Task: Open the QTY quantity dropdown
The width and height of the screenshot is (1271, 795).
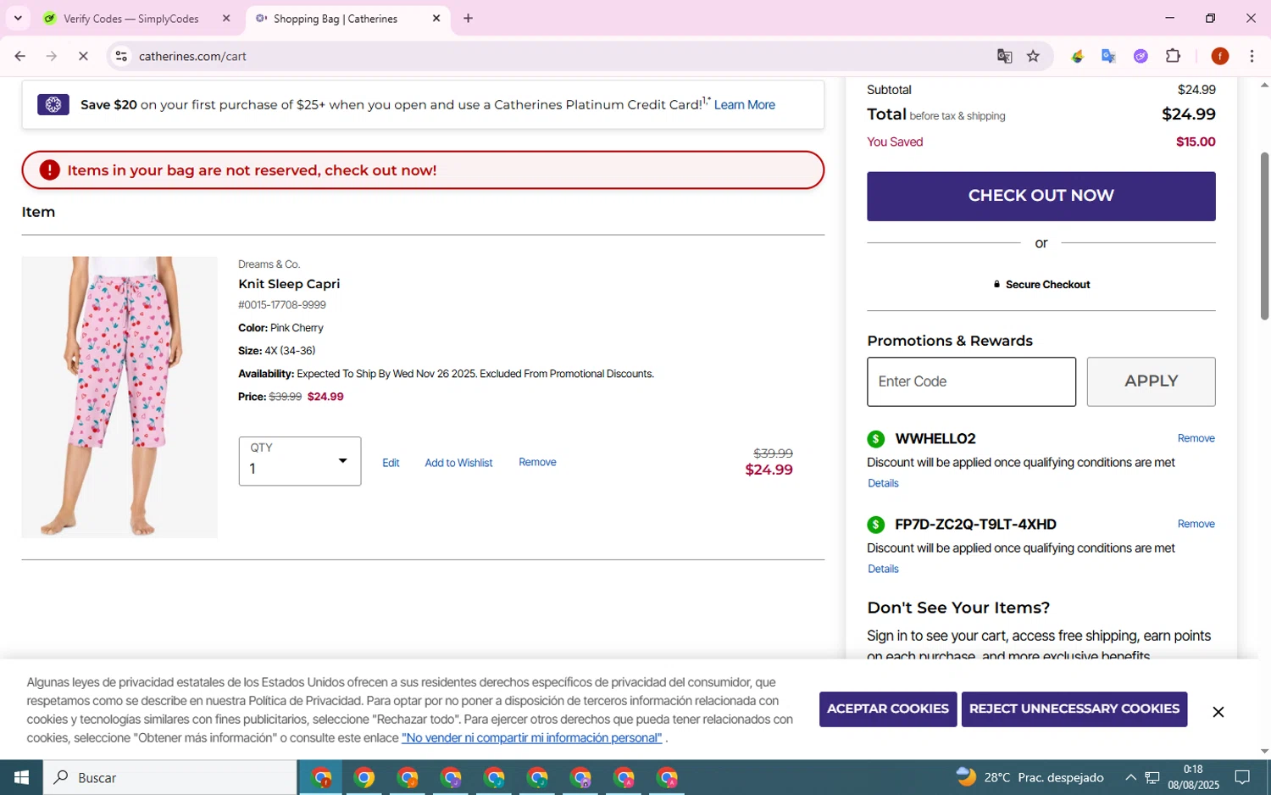Action: coord(300,461)
